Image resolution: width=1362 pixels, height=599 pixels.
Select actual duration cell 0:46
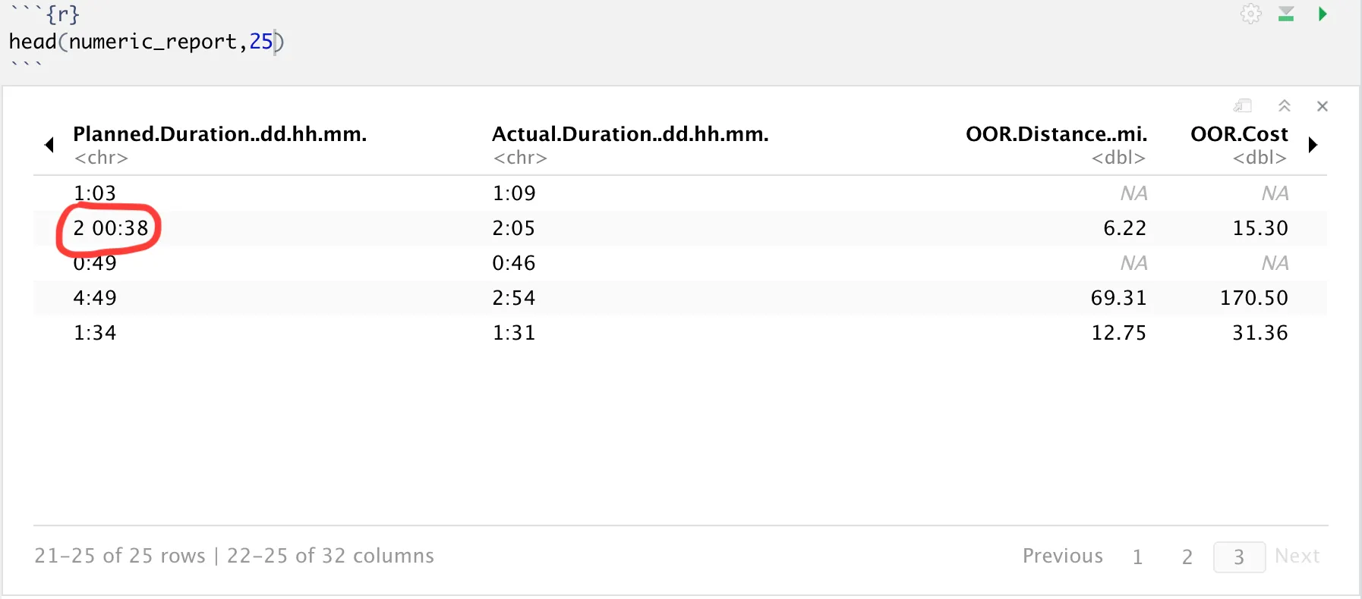click(x=514, y=263)
